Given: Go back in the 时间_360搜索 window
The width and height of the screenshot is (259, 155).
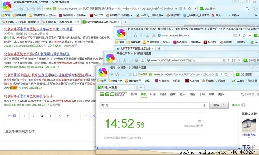Looking at the screenshot, I should (112, 74).
